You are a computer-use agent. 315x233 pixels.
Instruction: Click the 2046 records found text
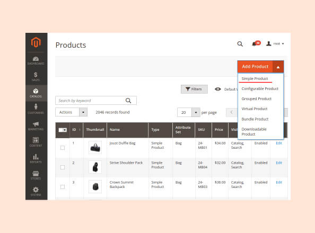tap(112, 112)
